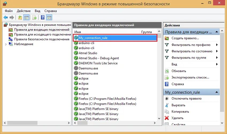Click the gray status icon of first Daemonu.exe

click(x=76, y=68)
